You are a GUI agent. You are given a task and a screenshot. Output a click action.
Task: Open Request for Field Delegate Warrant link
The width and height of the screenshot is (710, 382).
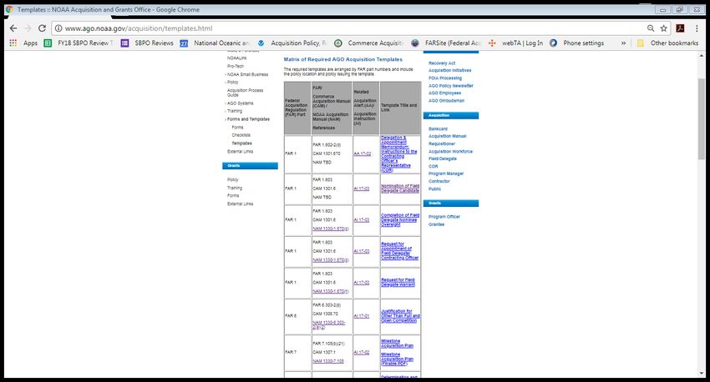(398, 283)
